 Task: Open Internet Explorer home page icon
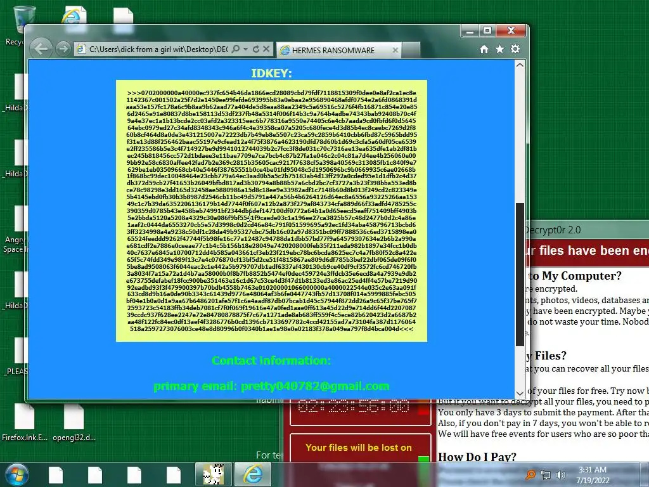pos(484,49)
